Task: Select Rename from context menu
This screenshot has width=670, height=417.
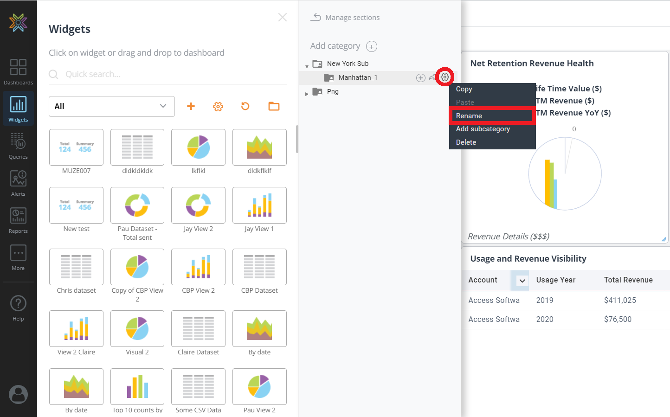Action: point(492,116)
